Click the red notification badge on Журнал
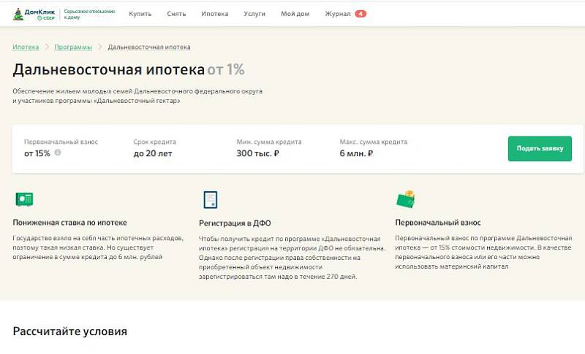Image resolution: width=585 pixels, height=354 pixels. pos(361,14)
